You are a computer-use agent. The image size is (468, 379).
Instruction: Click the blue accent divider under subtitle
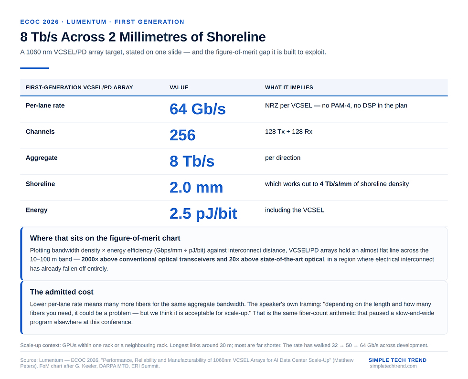(34, 68)
